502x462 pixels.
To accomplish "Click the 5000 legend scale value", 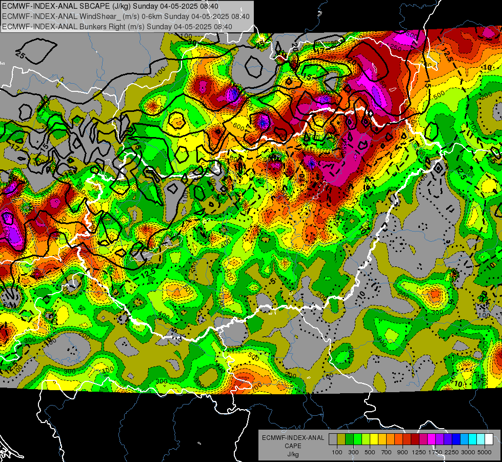I will pos(485,452).
